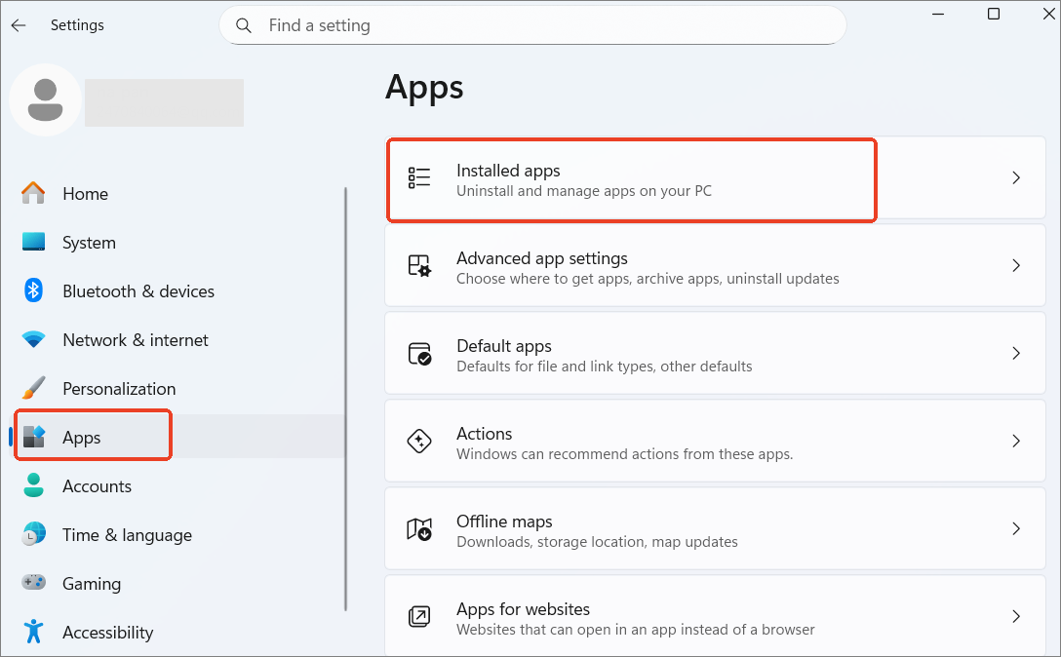This screenshot has width=1061, height=657.
Task: Click the Offline maps icon
Action: (x=419, y=529)
